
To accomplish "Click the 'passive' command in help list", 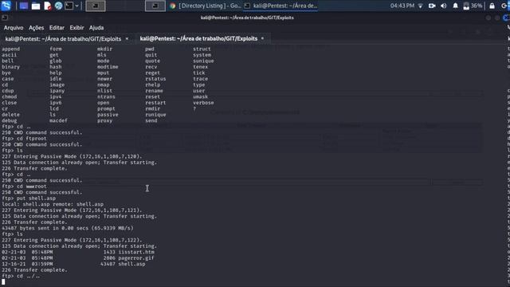I will coord(108,115).
